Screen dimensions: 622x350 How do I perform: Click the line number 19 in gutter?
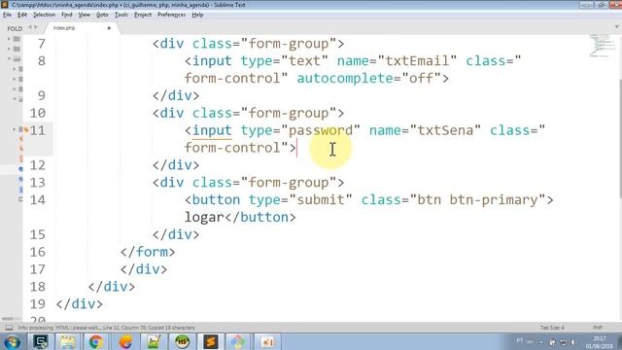38,304
